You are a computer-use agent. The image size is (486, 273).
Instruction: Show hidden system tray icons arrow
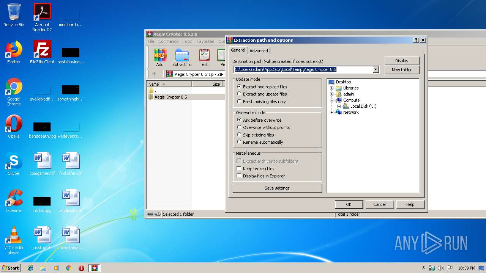[424, 268]
